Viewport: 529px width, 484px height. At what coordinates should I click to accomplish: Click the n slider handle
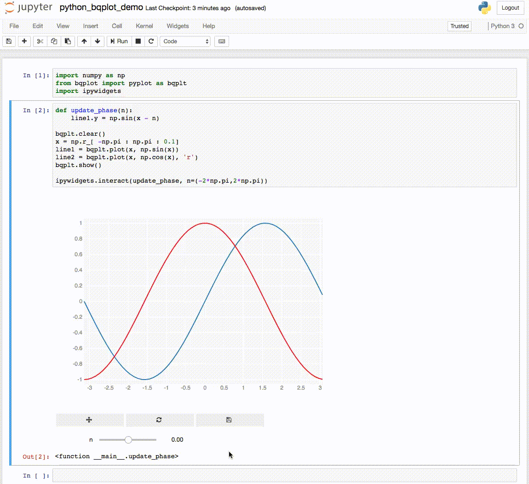128,440
